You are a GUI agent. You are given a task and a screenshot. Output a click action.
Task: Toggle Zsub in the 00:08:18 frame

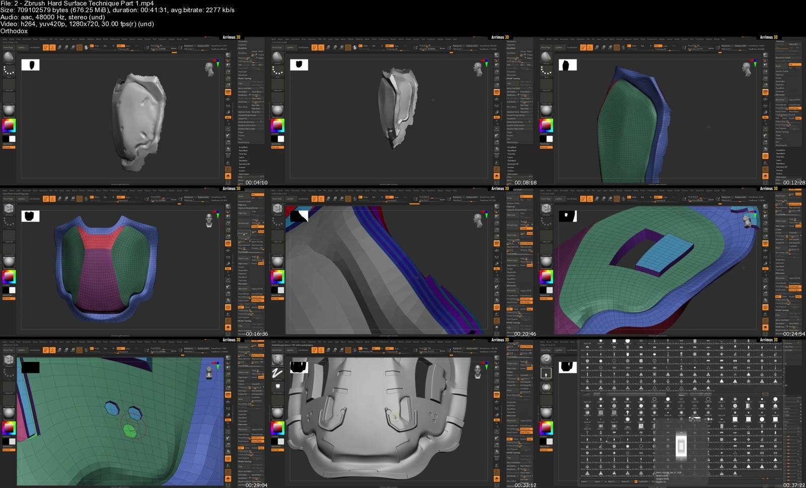click(397, 46)
